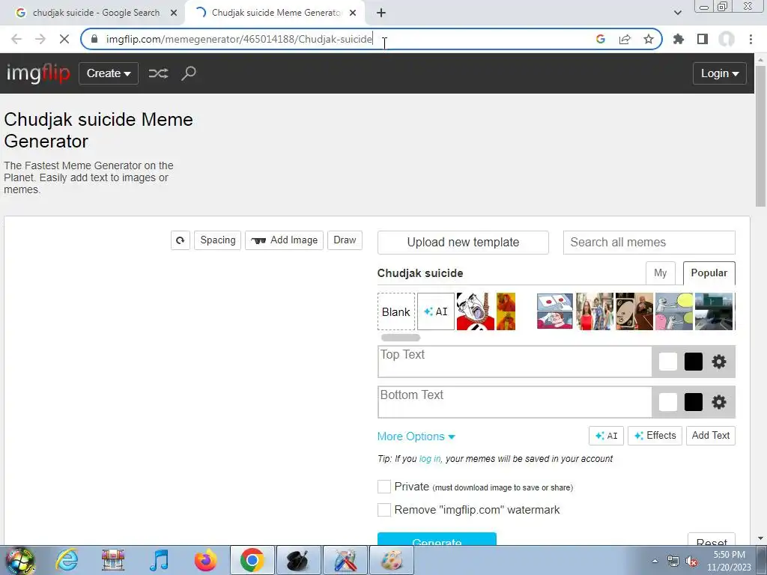Click into the Top Text field

[515, 362]
